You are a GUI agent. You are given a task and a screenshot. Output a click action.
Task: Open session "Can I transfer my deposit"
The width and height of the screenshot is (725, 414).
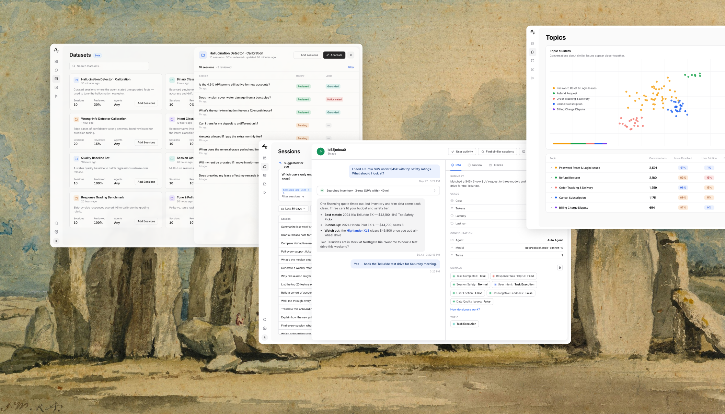coord(277,125)
